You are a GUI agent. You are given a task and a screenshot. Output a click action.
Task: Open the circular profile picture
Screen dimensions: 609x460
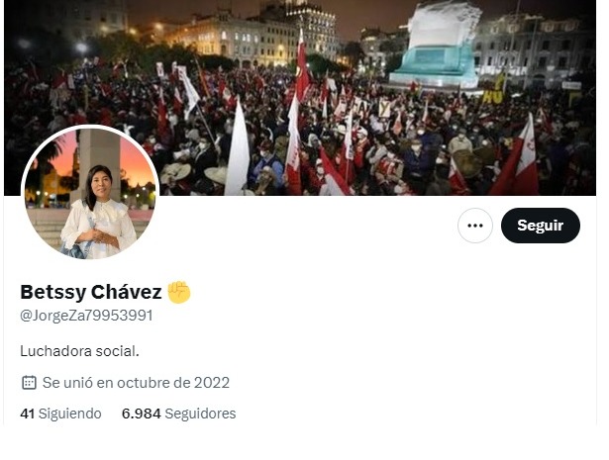pyautogui.click(x=90, y=192)
